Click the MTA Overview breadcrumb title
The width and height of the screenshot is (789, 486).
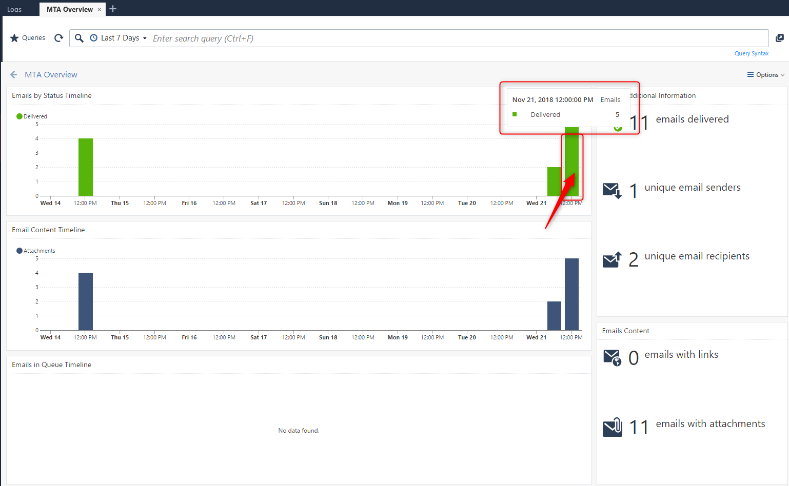click(51, 75)
